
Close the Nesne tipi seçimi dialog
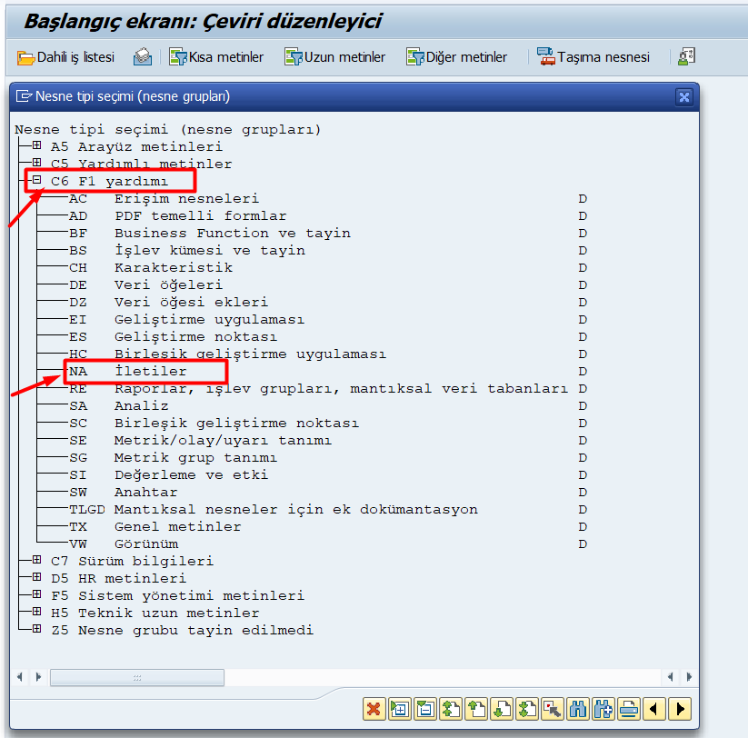pyautogui.click(x=684, y=97)
